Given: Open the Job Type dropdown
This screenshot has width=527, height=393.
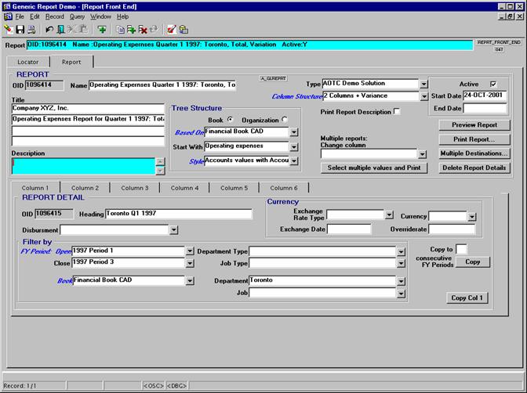Looking at the screenshot, I should 401,264.
